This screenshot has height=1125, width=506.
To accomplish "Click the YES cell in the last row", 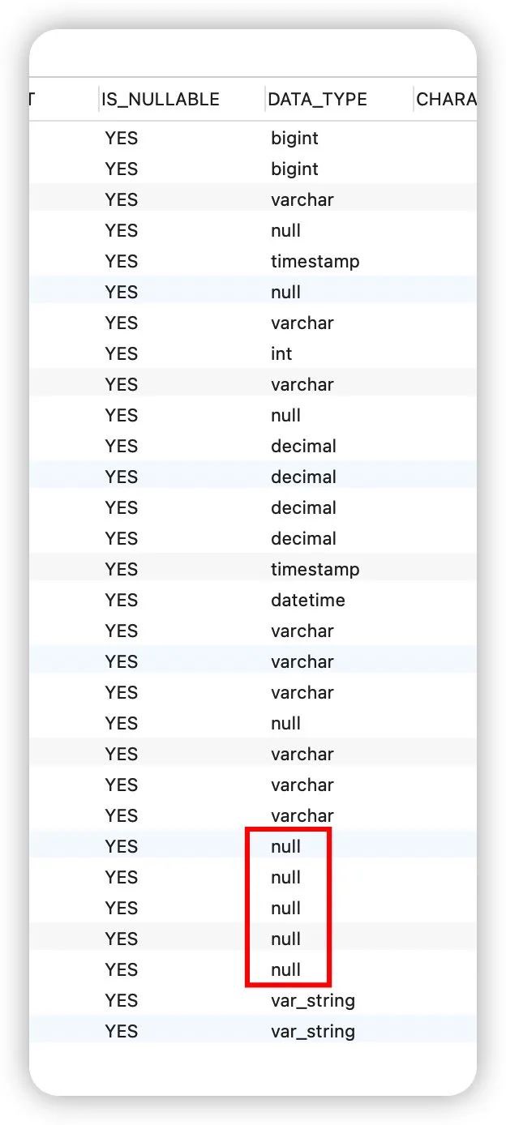I will [x=122, y=1031].
